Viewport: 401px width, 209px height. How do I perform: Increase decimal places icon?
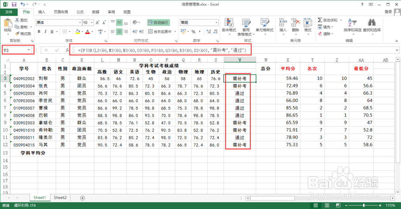[209, 31]
